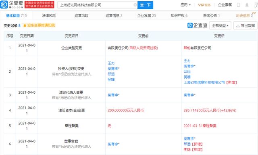This screenshot has height=155, width=258.
Task: Open 王力 link in the 变更前 column
Action: [x=111, y=63]
